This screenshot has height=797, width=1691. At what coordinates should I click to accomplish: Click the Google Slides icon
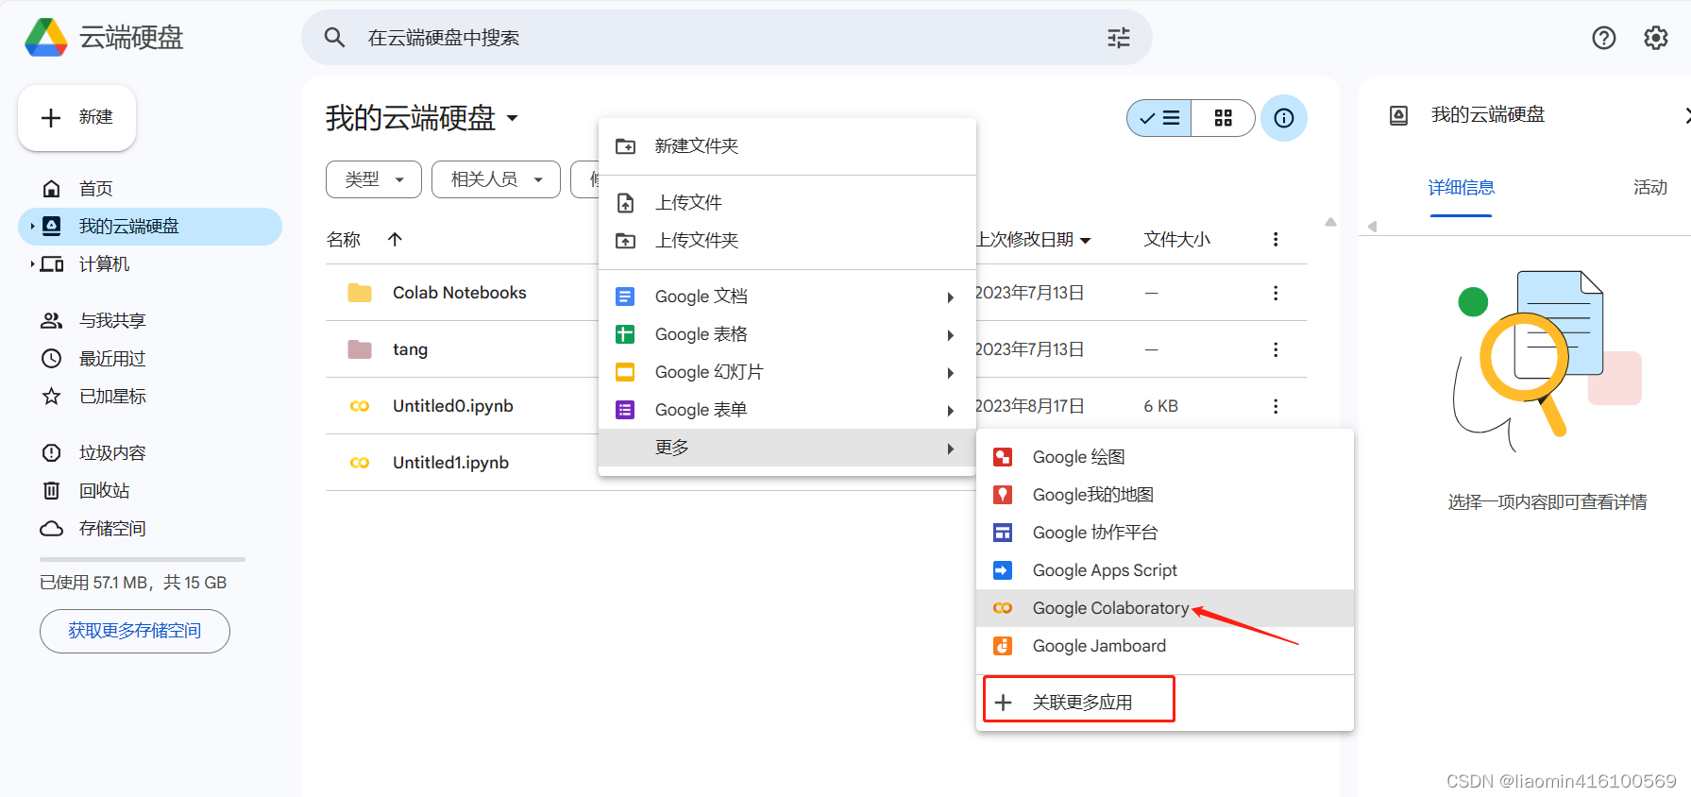click(625, 372)
